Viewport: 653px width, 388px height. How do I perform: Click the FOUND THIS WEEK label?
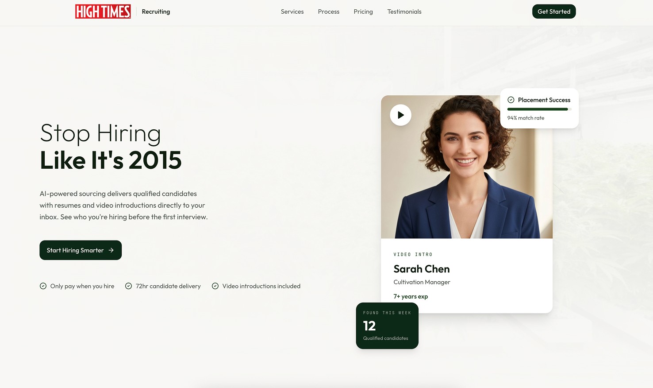coord(387,313)
